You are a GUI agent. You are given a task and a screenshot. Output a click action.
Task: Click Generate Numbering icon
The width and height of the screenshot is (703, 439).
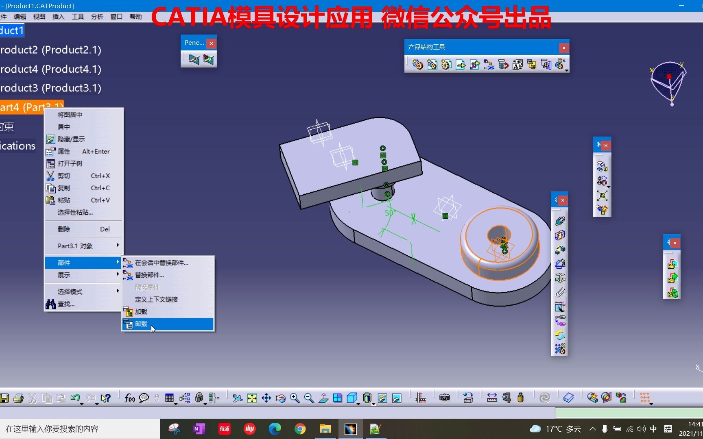coord(517,65)
